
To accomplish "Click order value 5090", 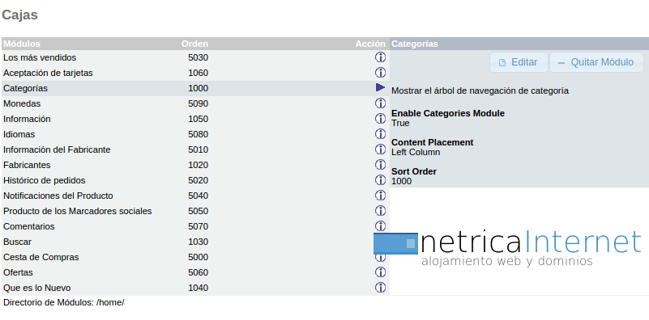I will (x=199, y=103).
